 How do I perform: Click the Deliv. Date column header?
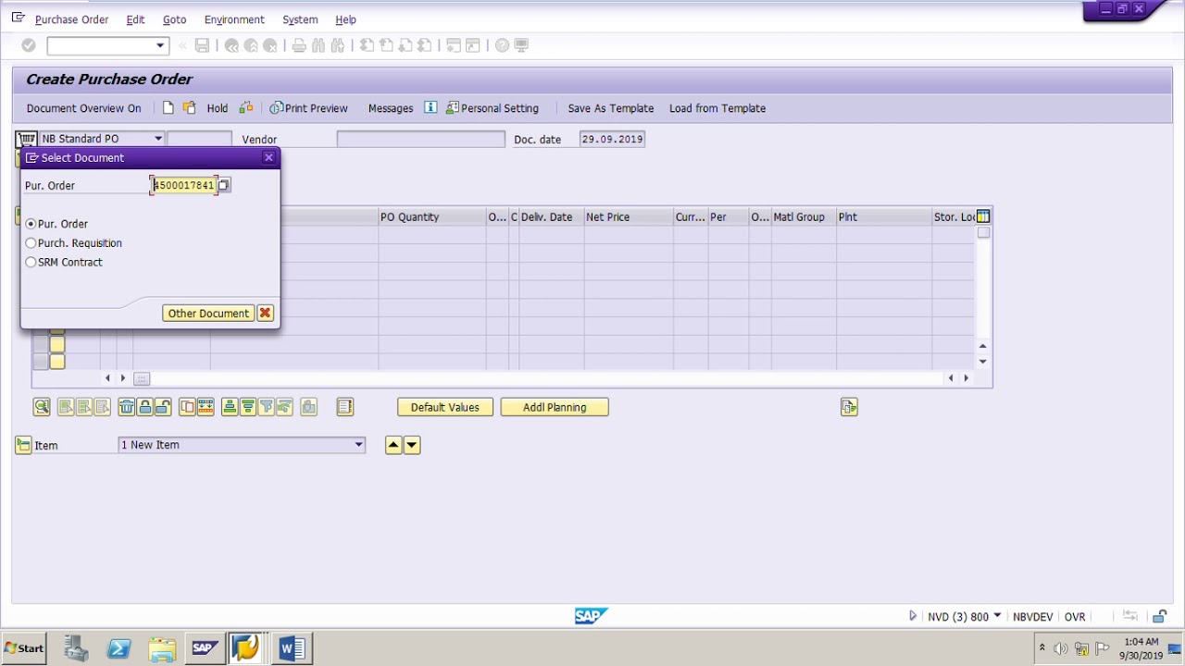pyautogui.click(x=552, y=217)
